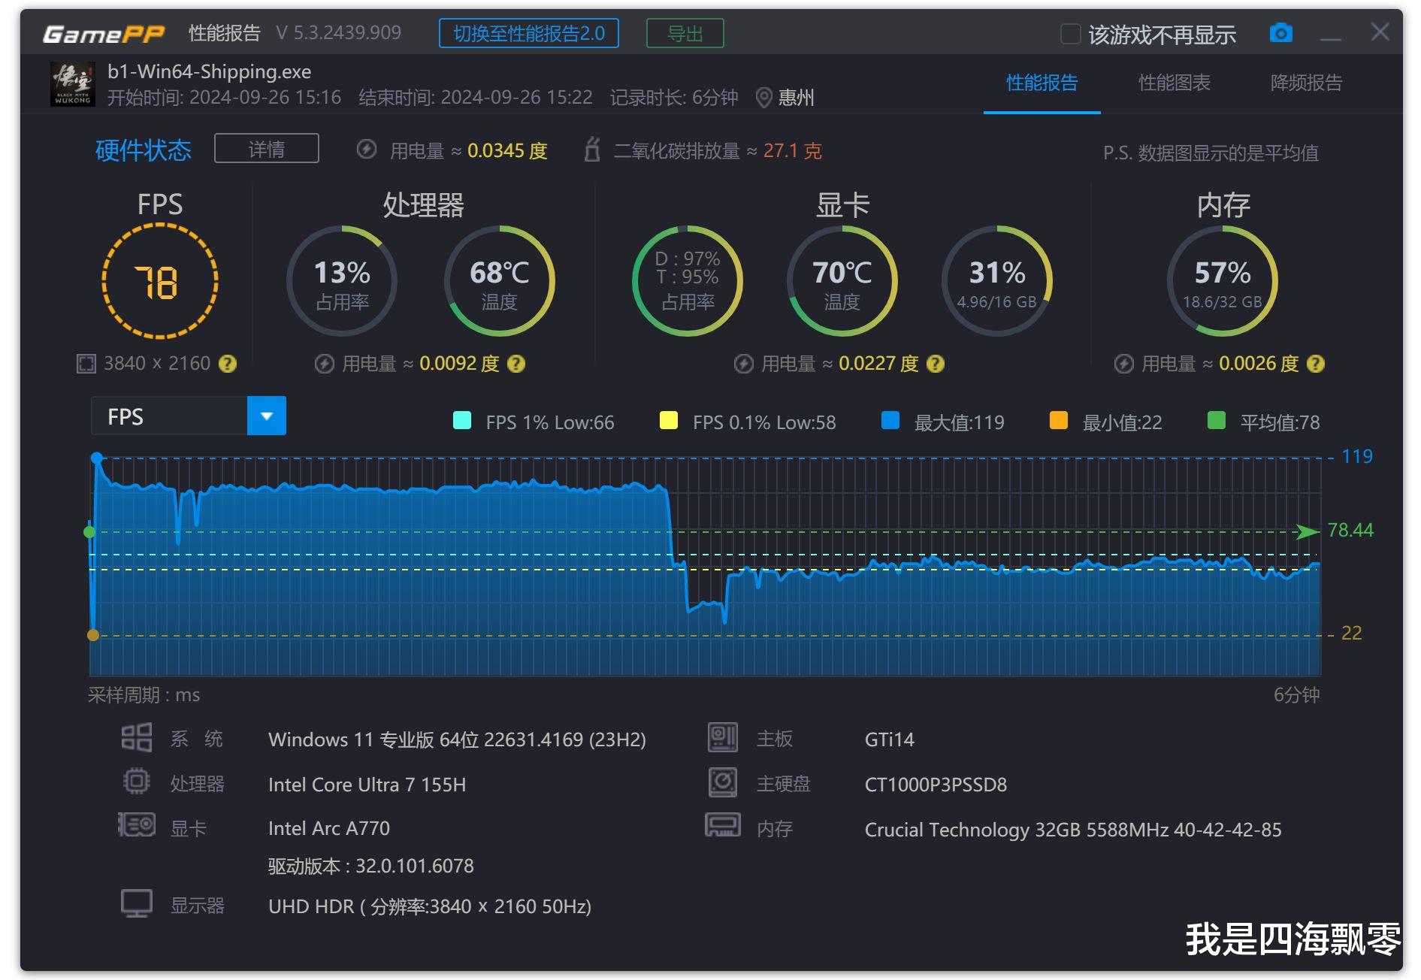Click the orange min-value marker dot on chart
Viewport: 1421px width, 980px height.
(x=93, y=635)
